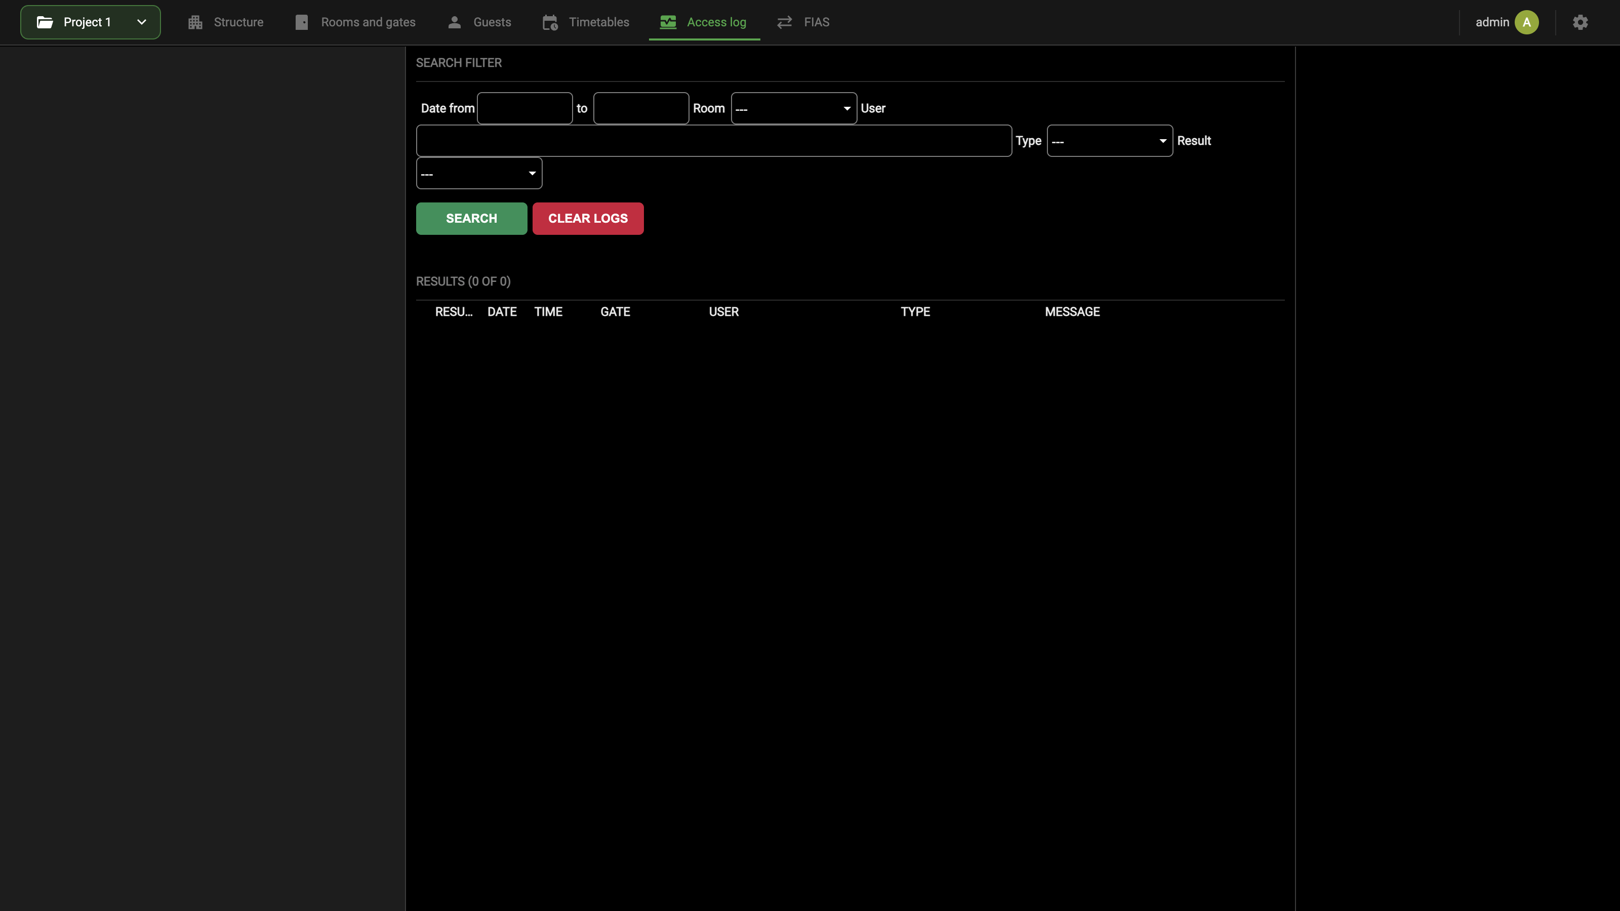This screenshot has height=911, width=1620.
Task: Click the admin username label
Action: [x=1492, y=23]
